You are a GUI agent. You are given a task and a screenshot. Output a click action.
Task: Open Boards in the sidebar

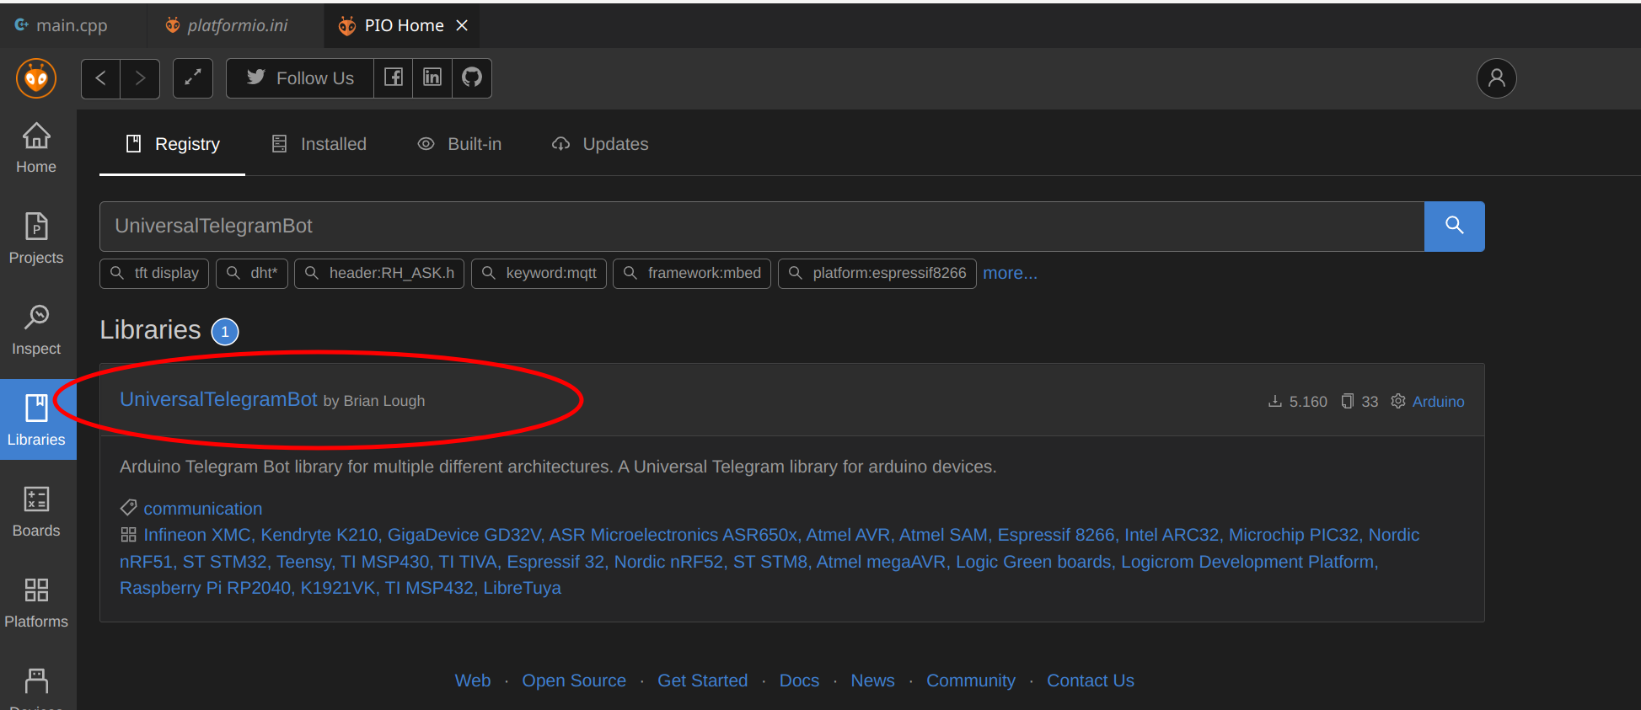coord(36,511)
